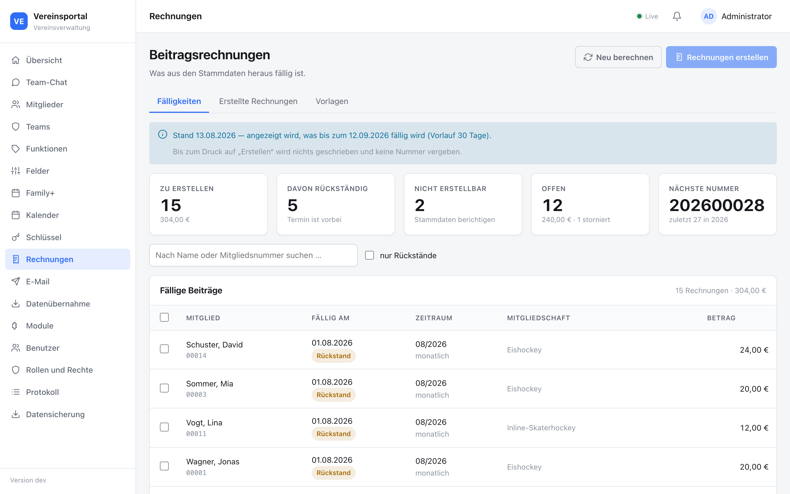This screenshot has width=790, height=494.
Task: Select checkbox for Sommer, Mia
Action: 164,388
